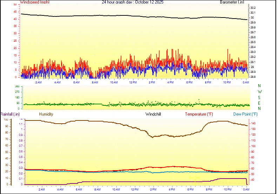
Task: Click the Barometer [in] axis label
Action: click(x=232, y=2)
